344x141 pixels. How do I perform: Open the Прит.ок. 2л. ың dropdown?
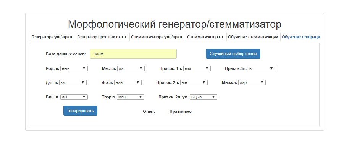pyautogui.click(x=194, y=82)
